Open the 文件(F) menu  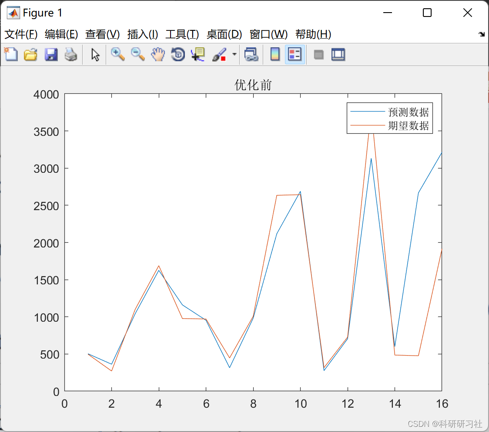(21, 34)
